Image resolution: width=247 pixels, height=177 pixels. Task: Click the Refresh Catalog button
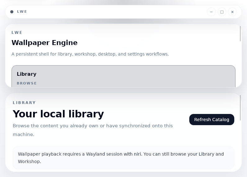212,120
